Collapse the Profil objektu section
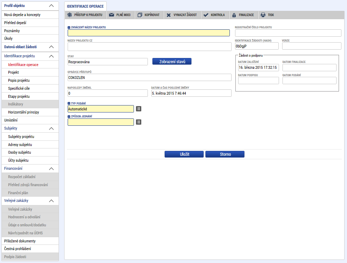 [51, 6]
